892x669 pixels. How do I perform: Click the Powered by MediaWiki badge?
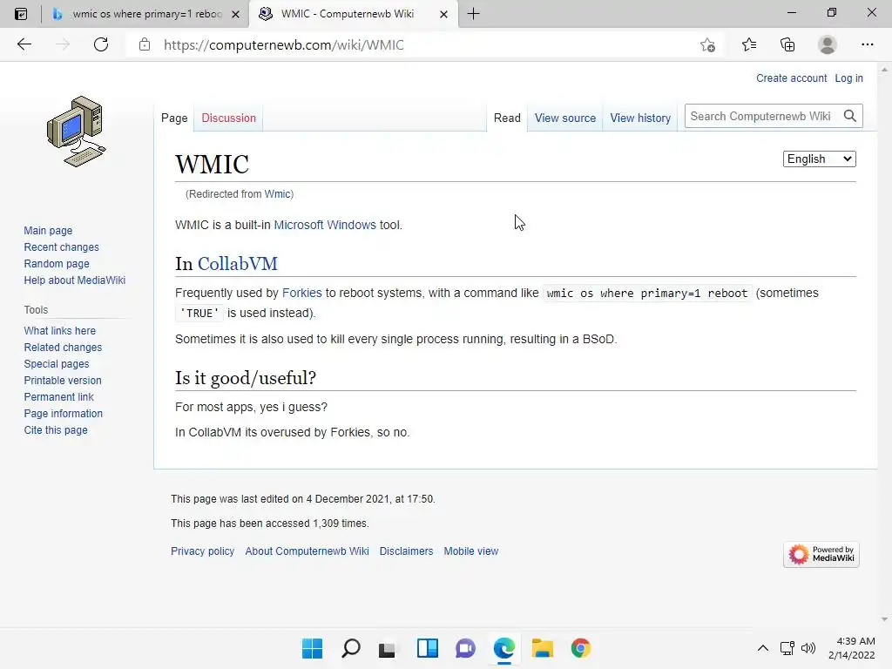[821, 554]
